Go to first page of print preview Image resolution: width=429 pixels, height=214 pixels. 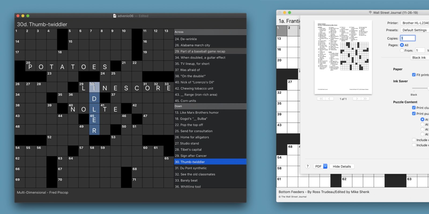pos(321,99)
